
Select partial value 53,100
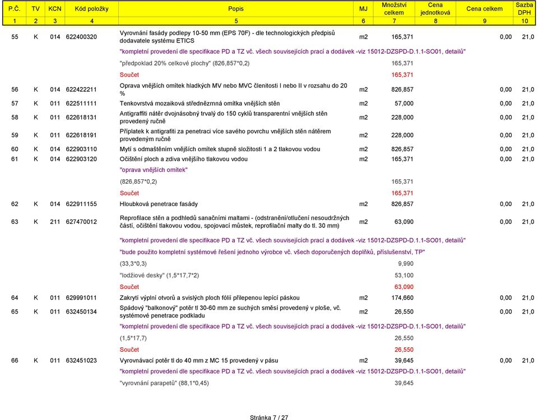pyautogui.click(x=404, y=276)
